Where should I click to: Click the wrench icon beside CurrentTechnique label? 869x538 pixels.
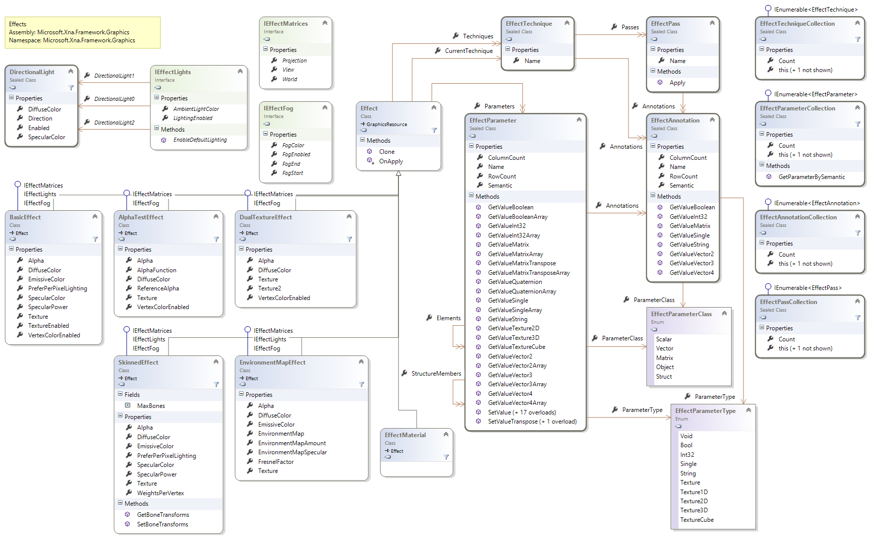pyautogui.click(x=437, y=50)
